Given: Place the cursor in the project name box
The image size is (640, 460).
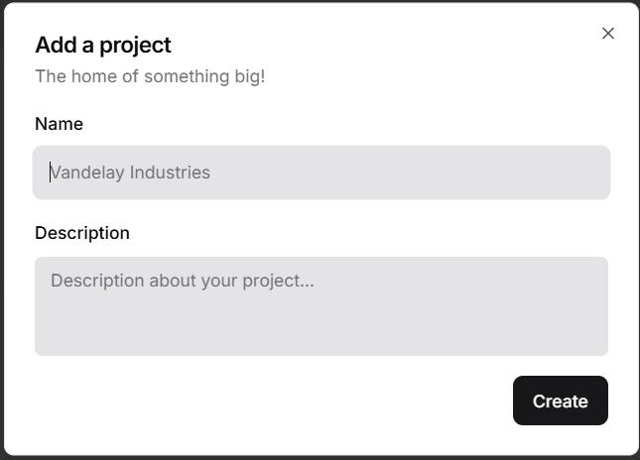Looking at the screenshot, I should (x=320, y=172).
